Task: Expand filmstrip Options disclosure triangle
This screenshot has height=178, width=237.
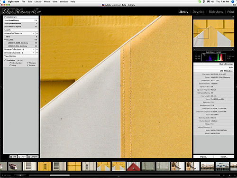Action: click(x=2, y=175)
